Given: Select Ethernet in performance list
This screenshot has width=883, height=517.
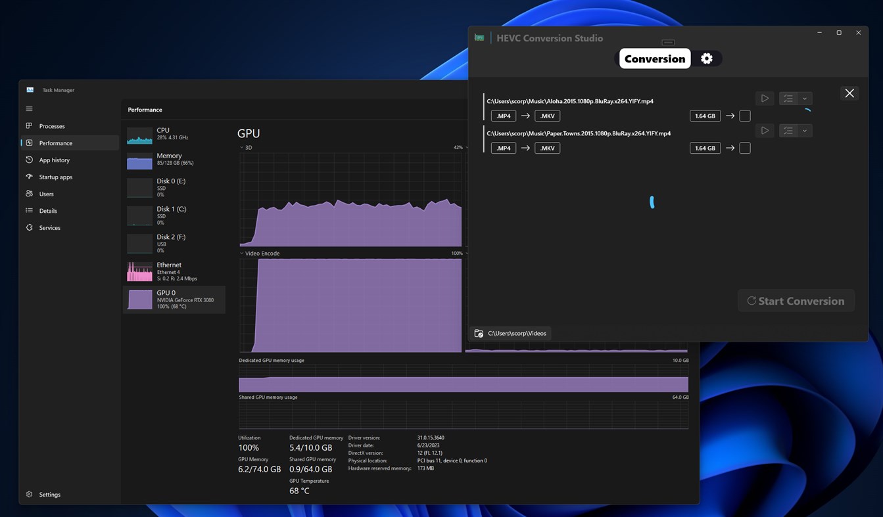Looking at the screenshot, I should [x=174, y=271].
